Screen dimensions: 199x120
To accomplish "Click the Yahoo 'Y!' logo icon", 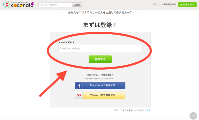I will point(79,95).
